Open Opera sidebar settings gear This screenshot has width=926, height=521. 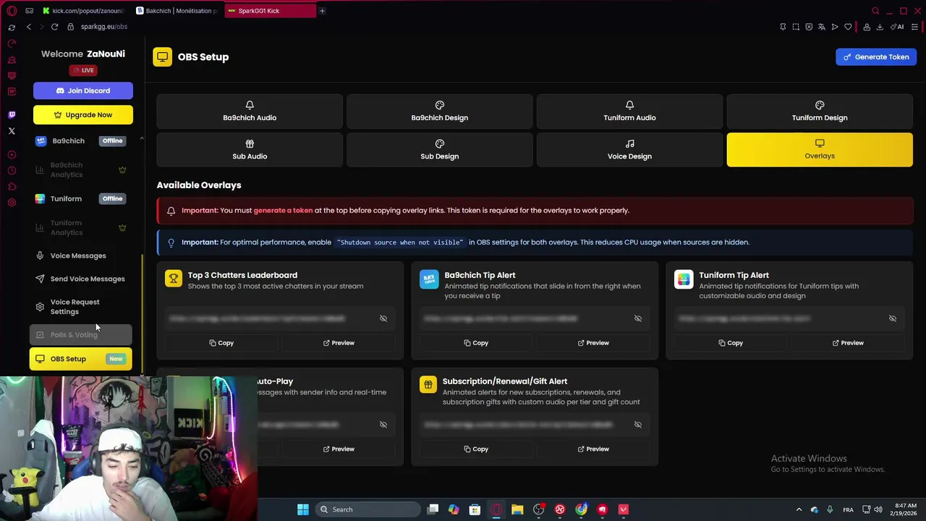[12, 203]
